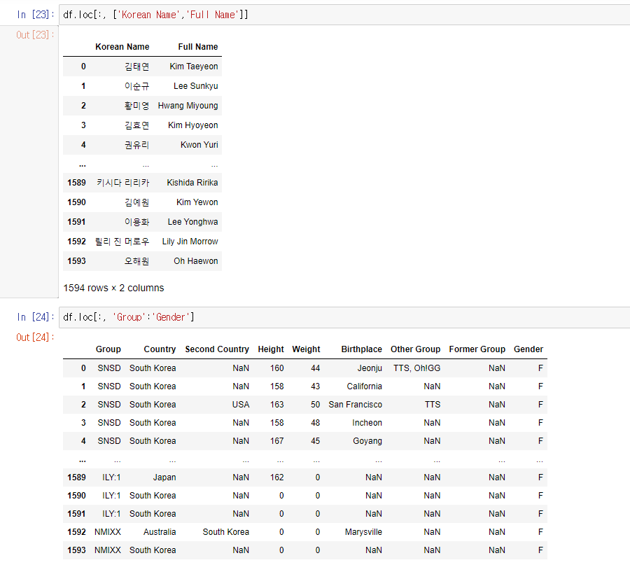The width and height of the screenshot is (630, 565).
Task: Click row index 1589 in Group table
Action: [x=77, y=477]
